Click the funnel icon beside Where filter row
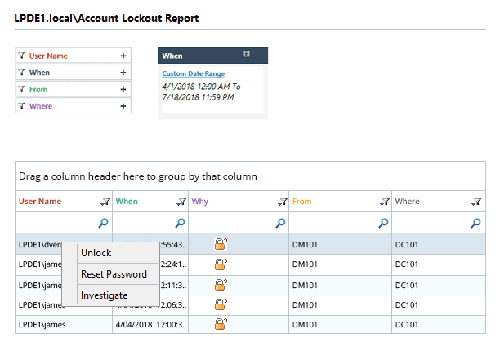The height and width of the screenshot is (351, 500). (x=21, y=106)
